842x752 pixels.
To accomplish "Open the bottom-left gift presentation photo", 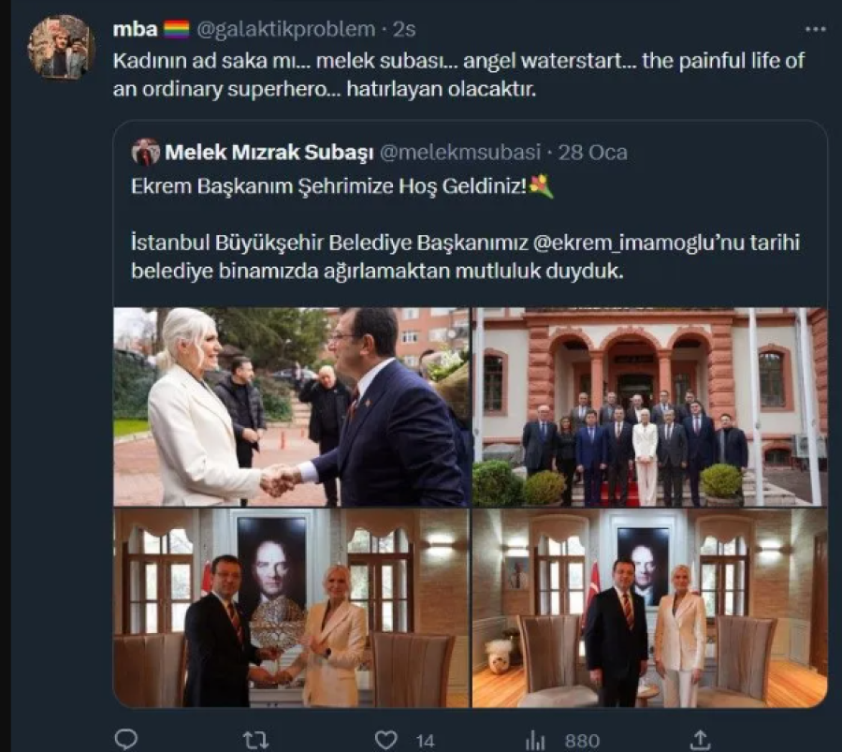I will (x=291, y=608).
